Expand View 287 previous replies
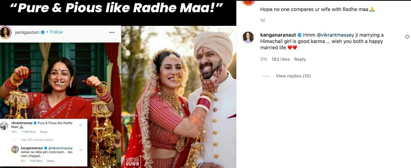This screenshot has width=411, height=168. click(37, 140)
